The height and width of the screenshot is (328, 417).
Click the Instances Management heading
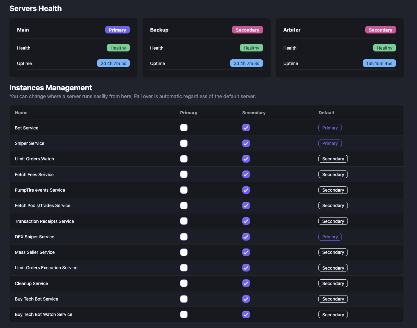pos(51,88)
